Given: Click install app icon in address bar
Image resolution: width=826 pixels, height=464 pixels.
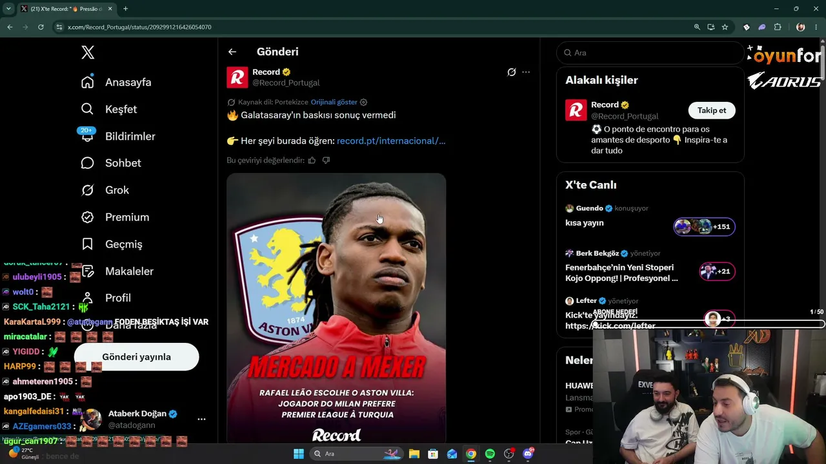Looking at the screenshot, I should tap(710, 27).
